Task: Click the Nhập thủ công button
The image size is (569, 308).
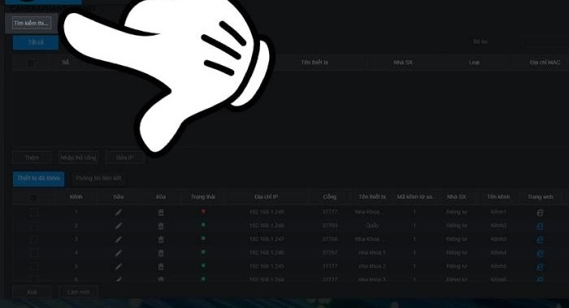Action: [x=78, y=158]
